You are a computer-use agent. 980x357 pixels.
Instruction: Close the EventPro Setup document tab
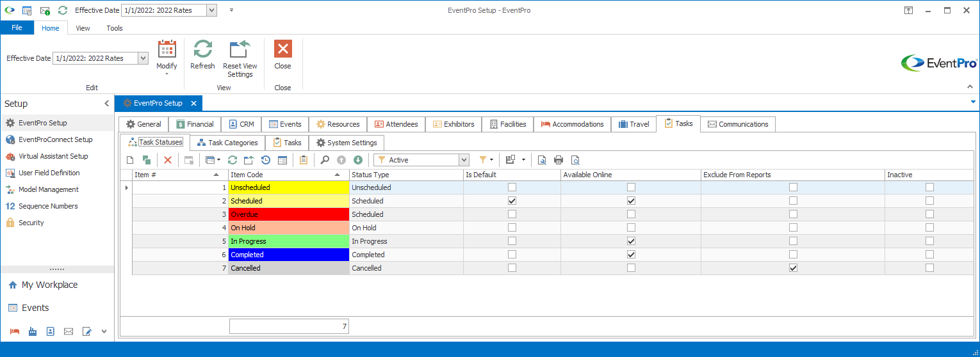(x=193, y=103)
